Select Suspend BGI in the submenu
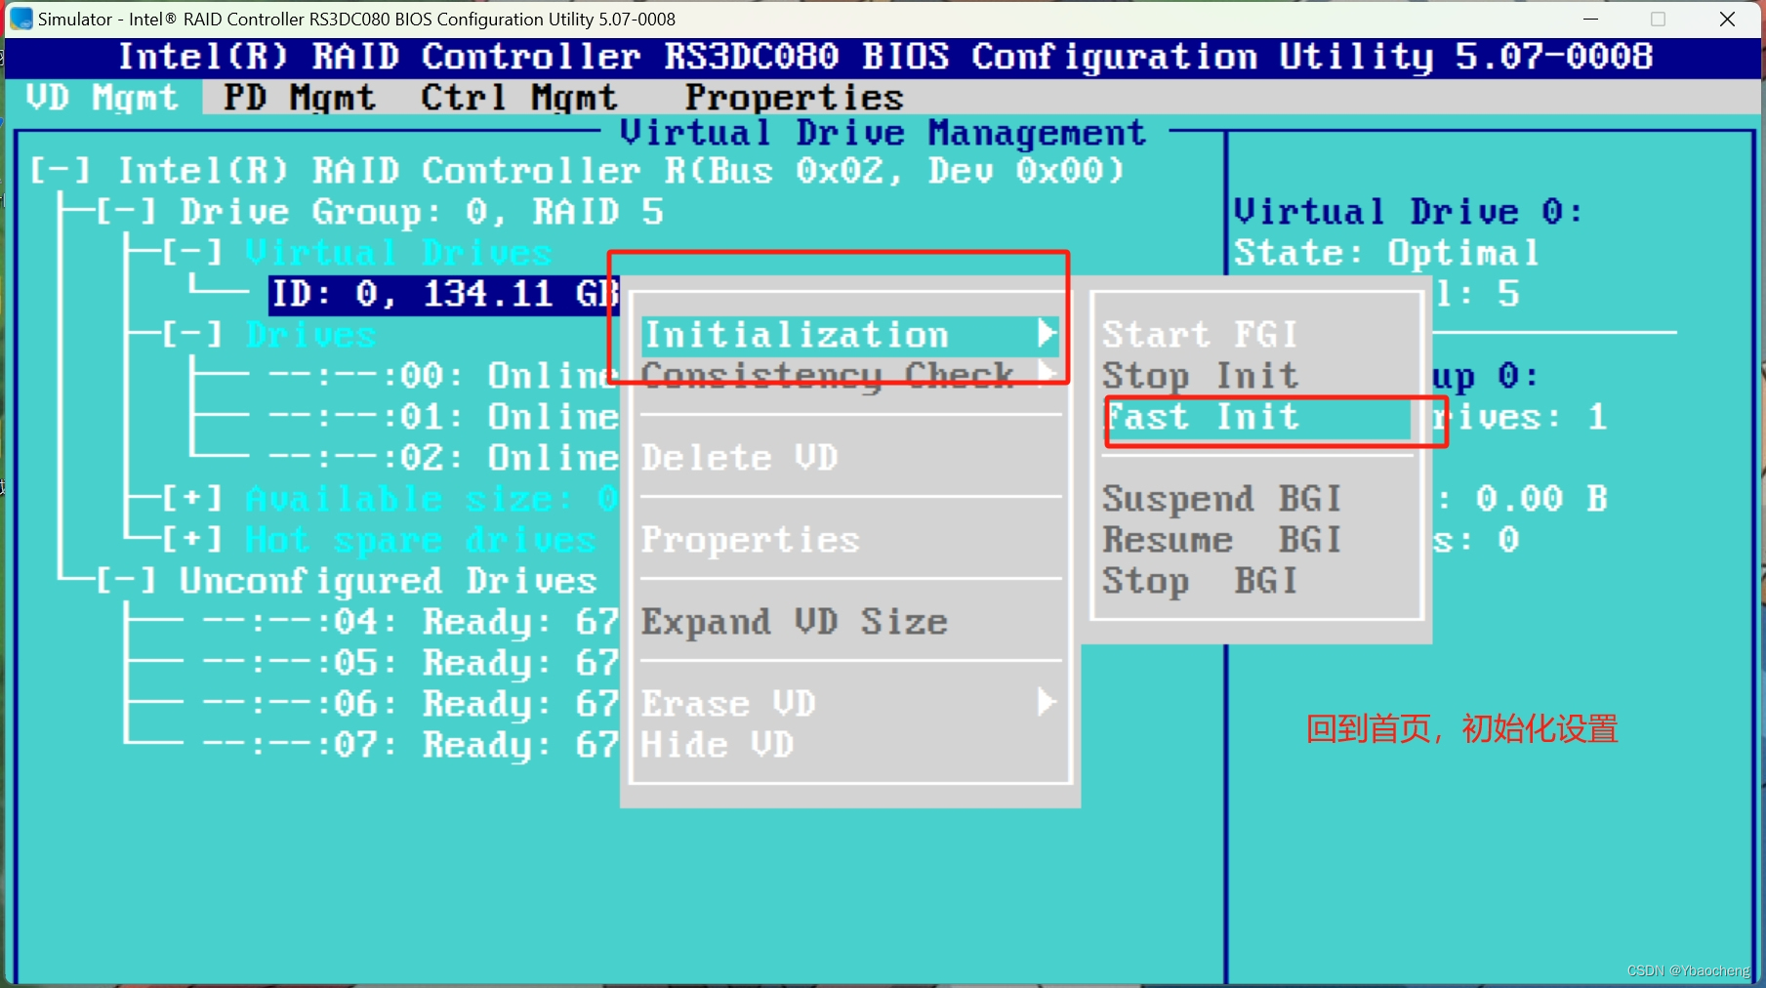Screen dimensions: 1766x988 pyautogui.click(x=1222, y=499)
